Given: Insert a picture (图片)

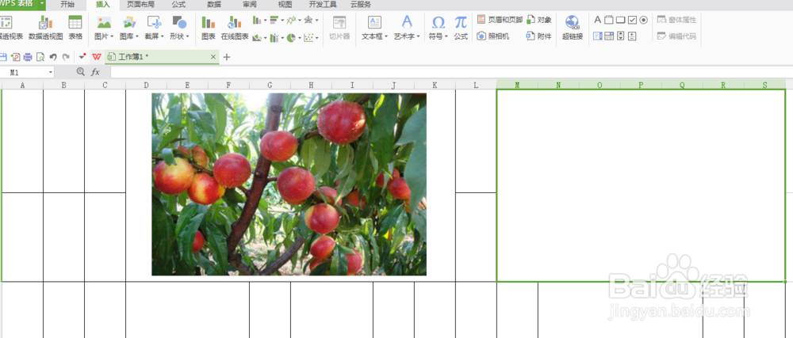Looking at the screenshot, I should tap(104, 28).
